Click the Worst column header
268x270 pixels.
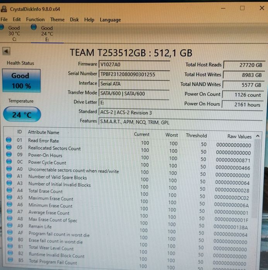[x=172, y=135]
